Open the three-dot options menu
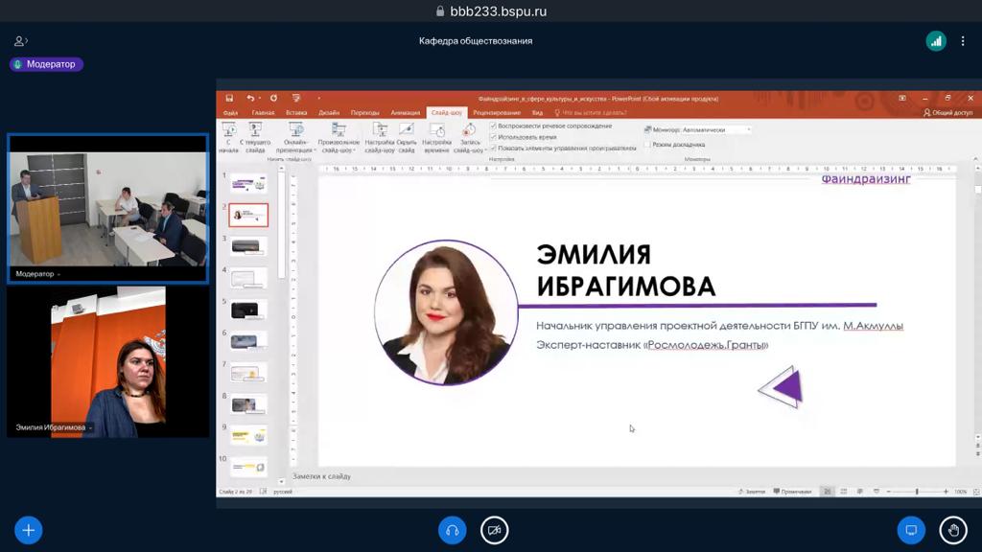Viewport: 982px width, 552px height. coord(963,41)
